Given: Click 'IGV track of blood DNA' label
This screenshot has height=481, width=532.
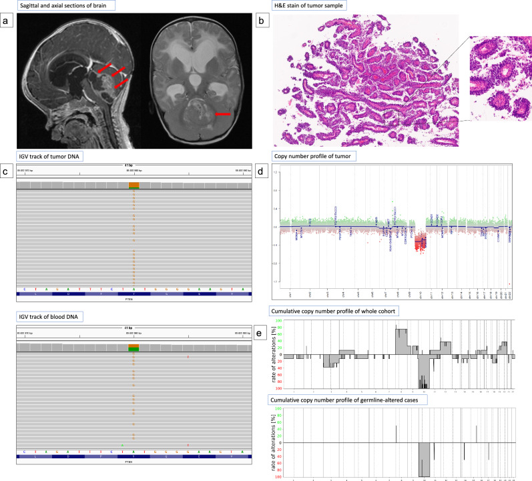Looking at the screenshot, I should (49, 317).
